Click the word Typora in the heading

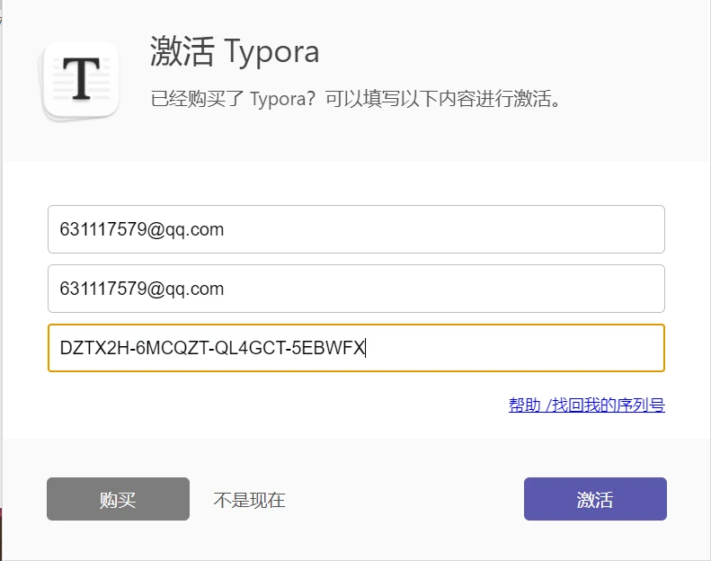click(271, 52)
